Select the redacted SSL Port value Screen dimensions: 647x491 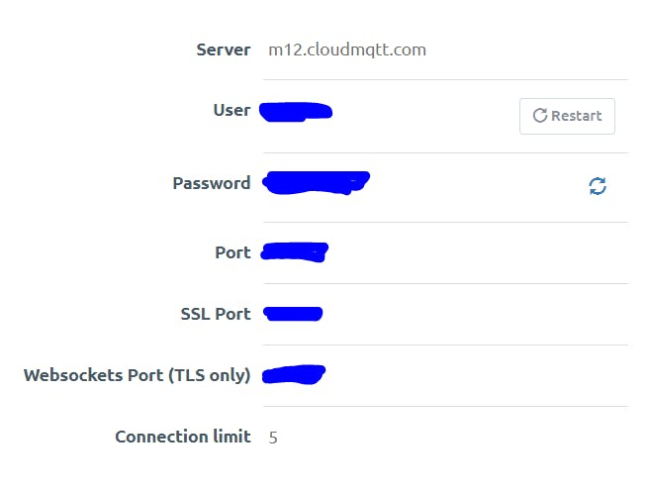[x=294, y=314]
